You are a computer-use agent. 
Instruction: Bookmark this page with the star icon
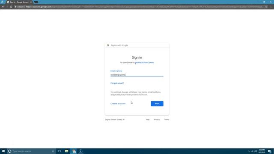click(x=266, y=7)
